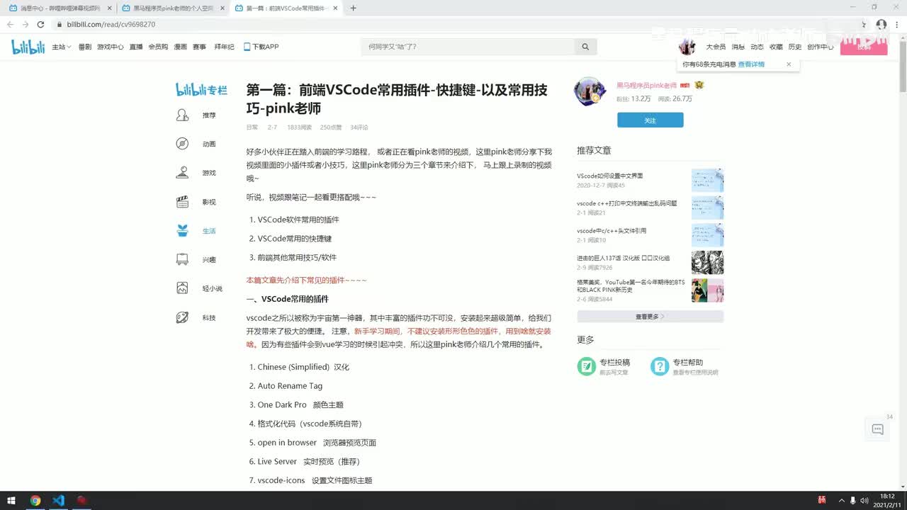This screenshot has width=907, height=510.
Task: Open 历史 in header
Action: 795,47
